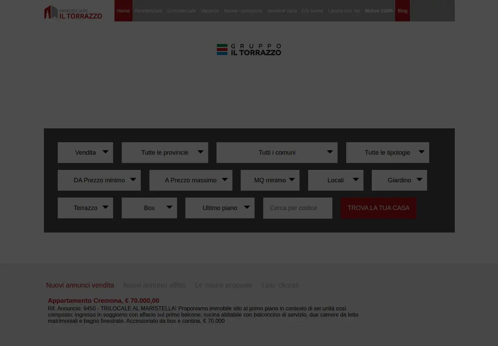Switch to Nuovi annunci affitto tab

(154, 285)
